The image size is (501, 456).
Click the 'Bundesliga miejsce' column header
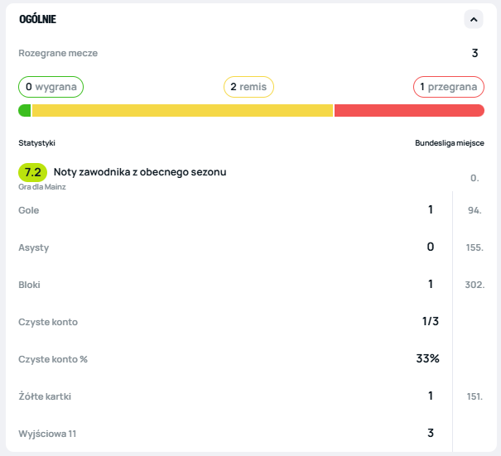pyautogui.click(x=449, y=143)
